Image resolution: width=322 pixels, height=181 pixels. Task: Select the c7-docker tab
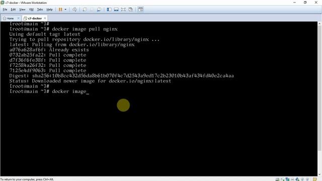[x=33, y=18]
